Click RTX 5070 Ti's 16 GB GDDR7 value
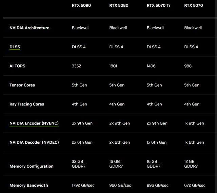 [x=154, y=164]
